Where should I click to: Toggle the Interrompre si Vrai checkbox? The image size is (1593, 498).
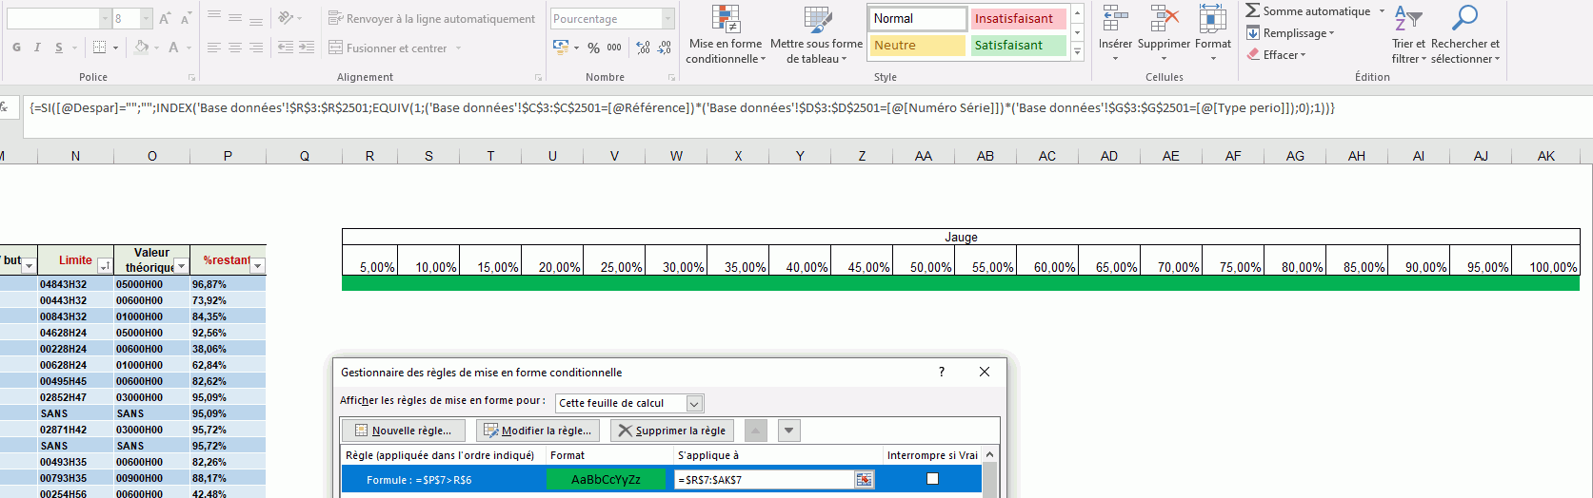(932, 479)
